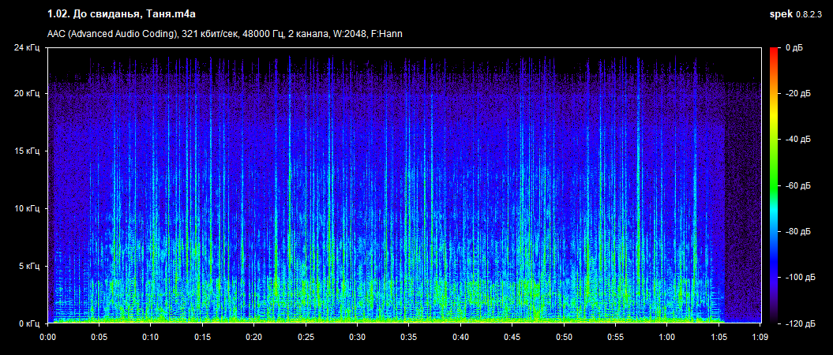The width and height of the screenshot is (833, 355).
Task: Click the '1:05' time axis label
Action: tap(719, 337)
